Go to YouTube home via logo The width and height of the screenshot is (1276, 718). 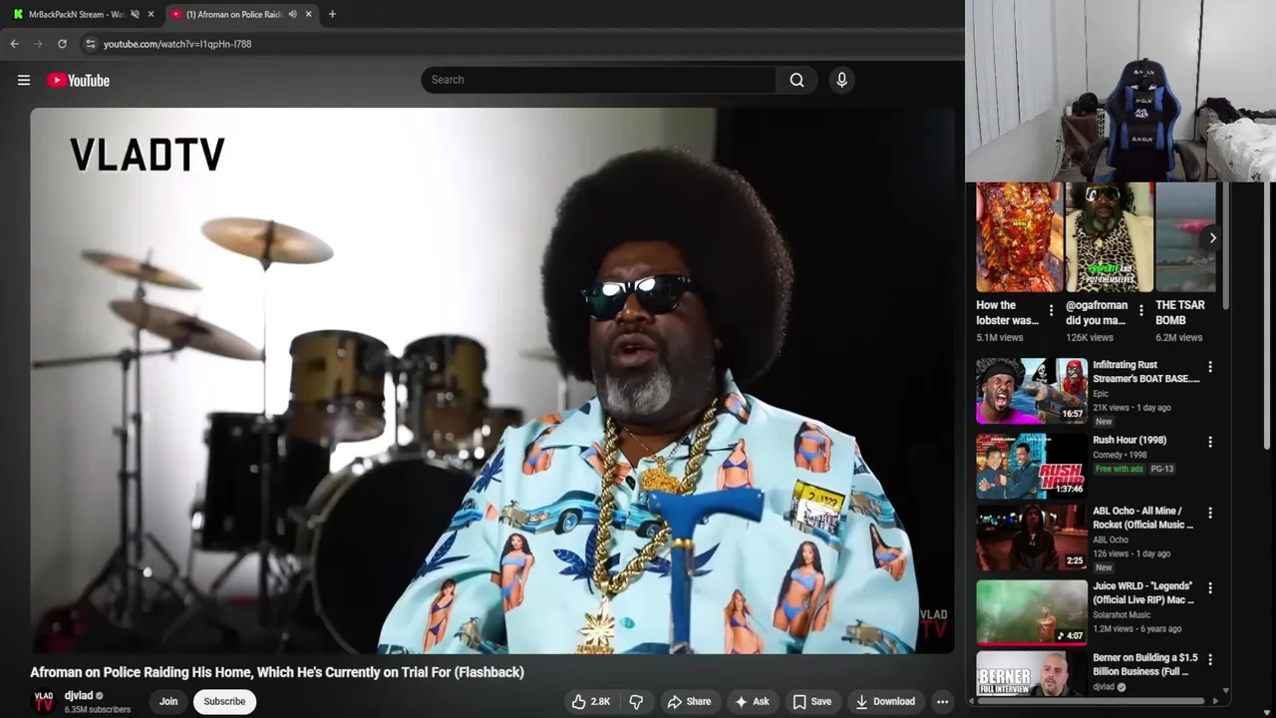[78, 81]
